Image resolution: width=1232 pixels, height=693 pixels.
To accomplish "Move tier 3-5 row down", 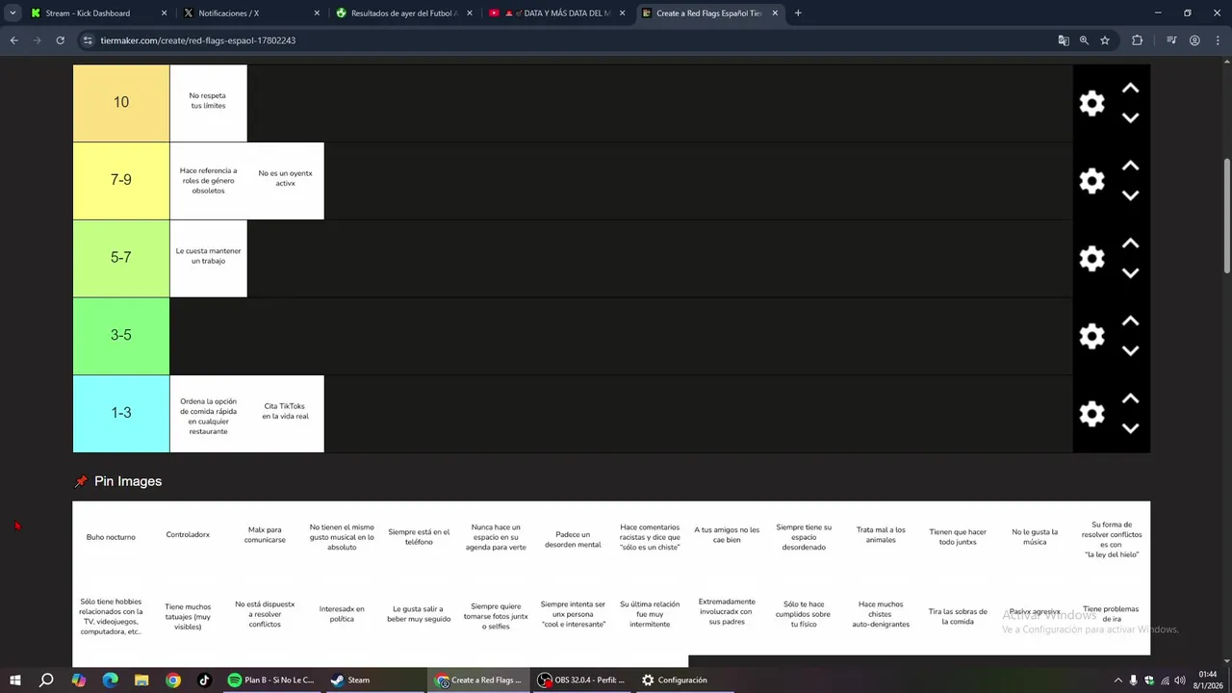I will tap(1131, 350).
